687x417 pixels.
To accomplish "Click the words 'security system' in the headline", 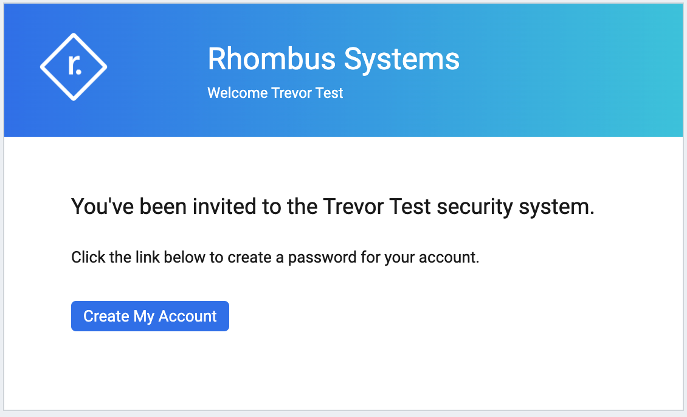I will coord(516,207).
